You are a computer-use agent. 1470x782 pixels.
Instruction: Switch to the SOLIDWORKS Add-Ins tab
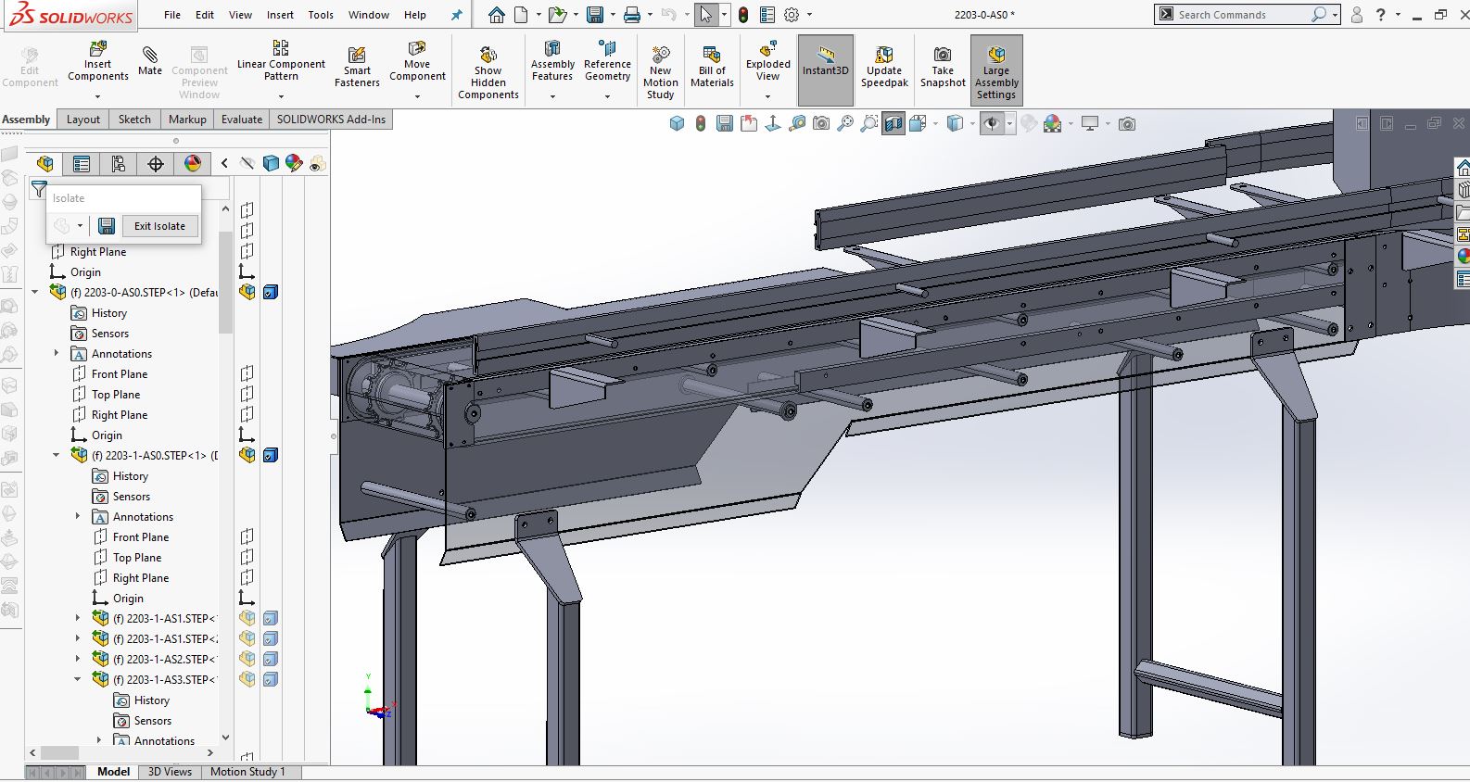click(x=331, y=120)
